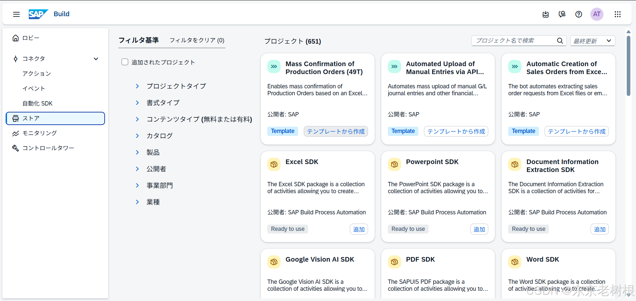The image size is (636, 301).
Task: Create from template for Mass Confirmation card
Action: click(336, 131)
